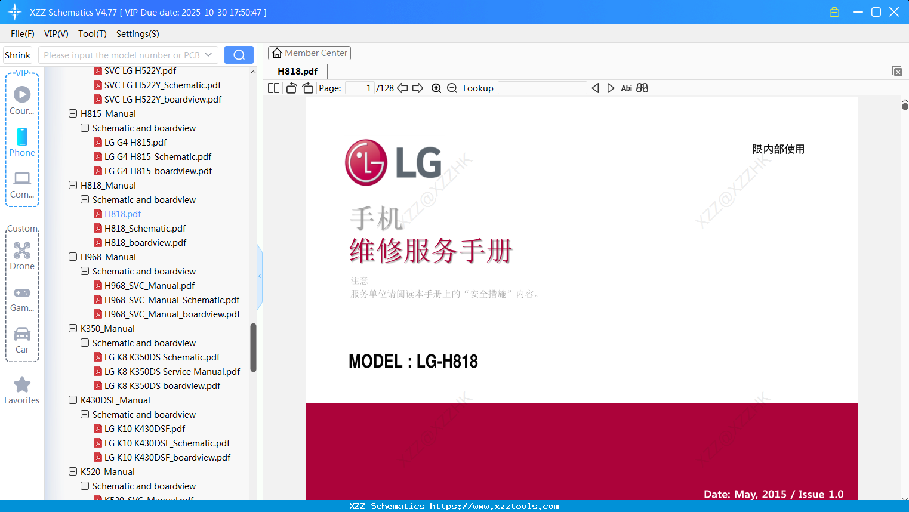Click the Member Center button

pyautogui.click(x=309, y=53)
